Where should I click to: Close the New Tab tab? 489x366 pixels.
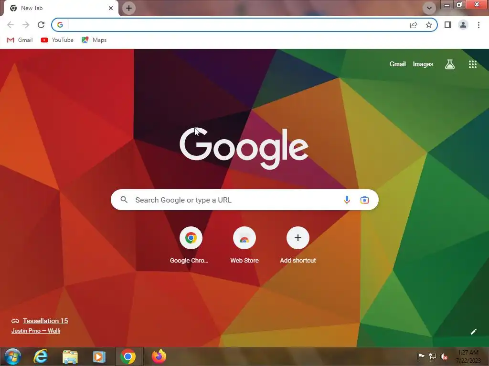coord(111,8)
